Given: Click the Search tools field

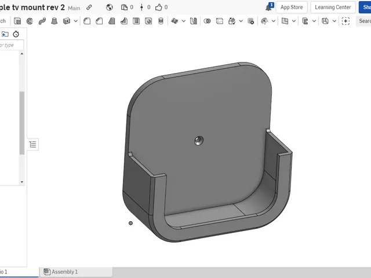Looking at the screenshot, I should (363, 21).
